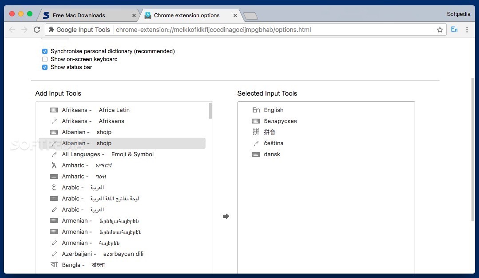Click the En icon beside English

[x=256, y=110]
